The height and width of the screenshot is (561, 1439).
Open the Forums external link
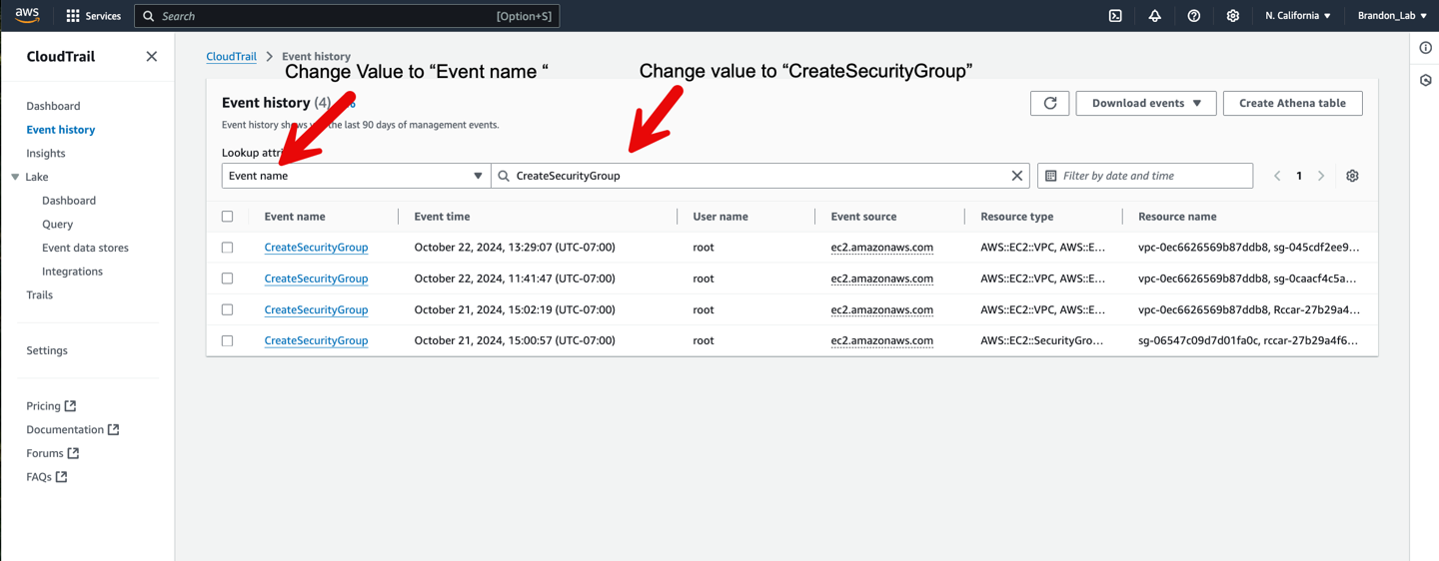52,453
